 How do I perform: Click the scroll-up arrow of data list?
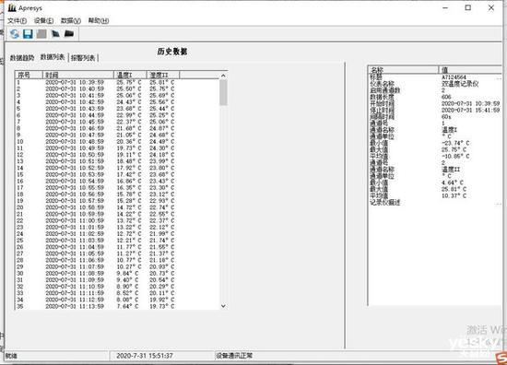click(x=223, y=76)
